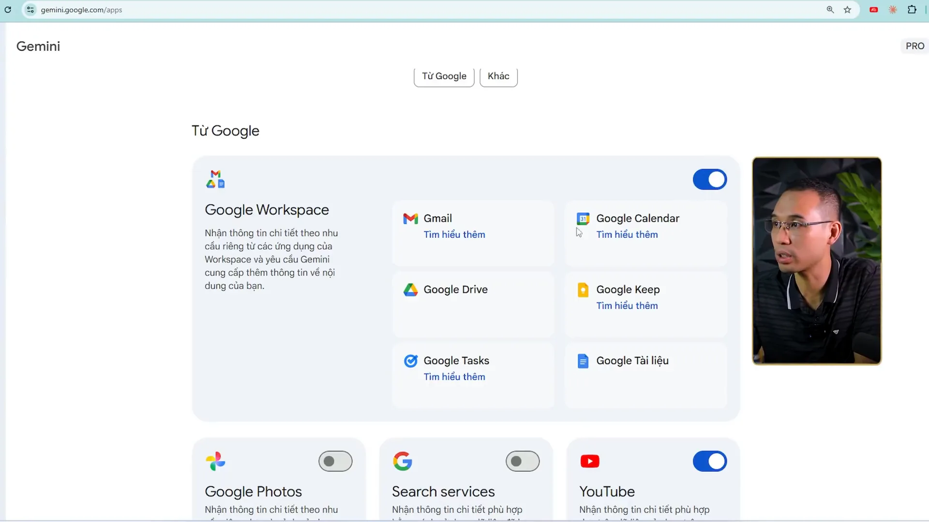Reload the page with the refresh icon
Viewport: 929px width, 522px height.
coord(8,10)
